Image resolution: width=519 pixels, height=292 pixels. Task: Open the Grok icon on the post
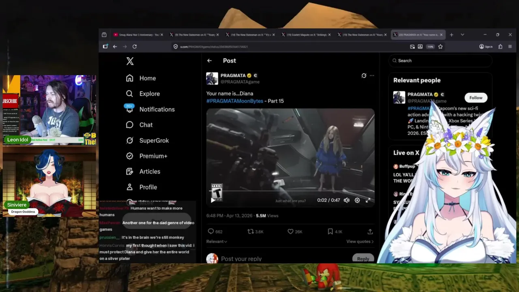point(364,75)
